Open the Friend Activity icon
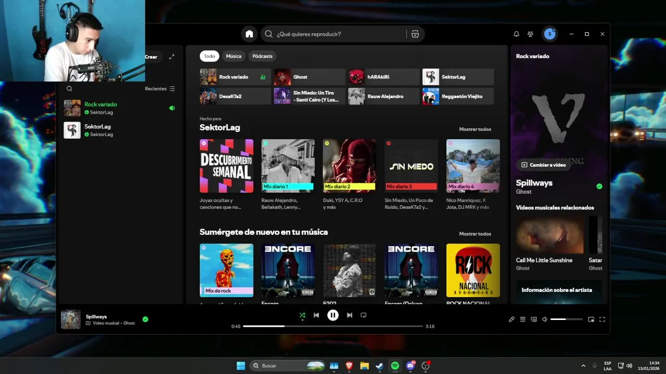This screenshot has width=666, height=374. tap(530, 34)
